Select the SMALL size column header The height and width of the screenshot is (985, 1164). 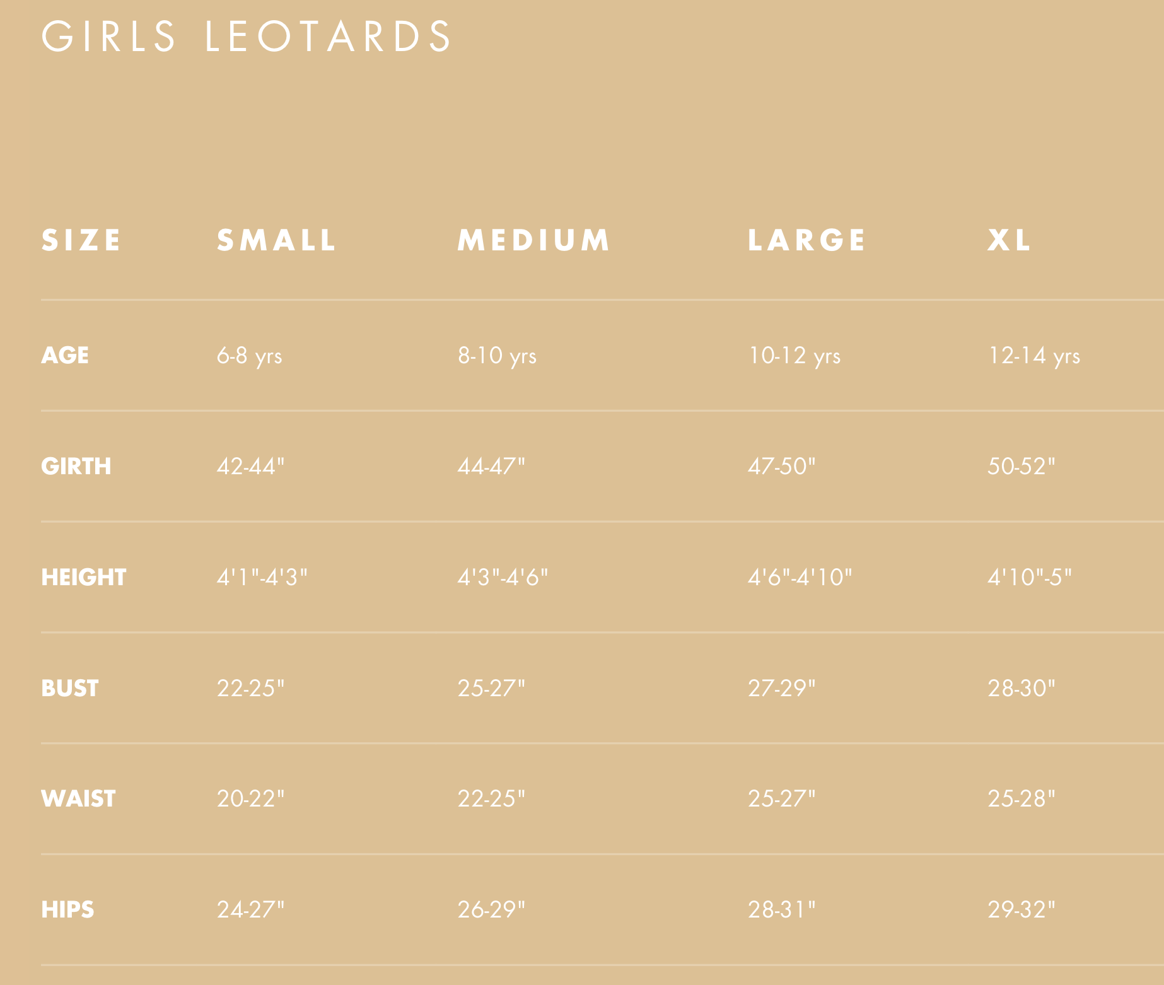pyautogui.click(x=276, y=240)
